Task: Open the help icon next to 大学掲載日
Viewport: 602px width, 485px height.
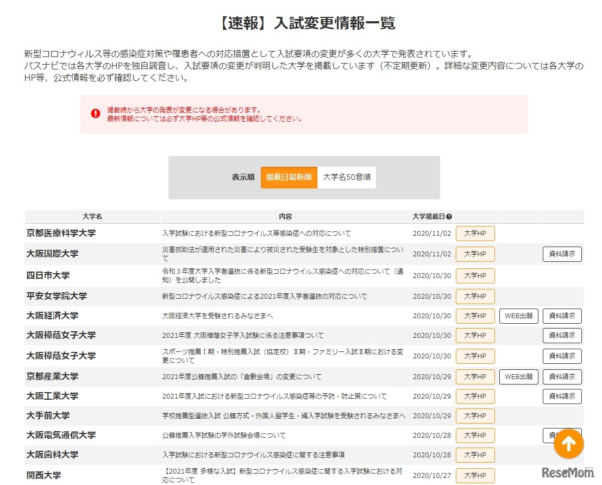Action: (x=449, y=216)
